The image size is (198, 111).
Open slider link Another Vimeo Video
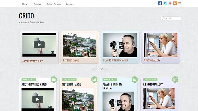coord(33,61)
